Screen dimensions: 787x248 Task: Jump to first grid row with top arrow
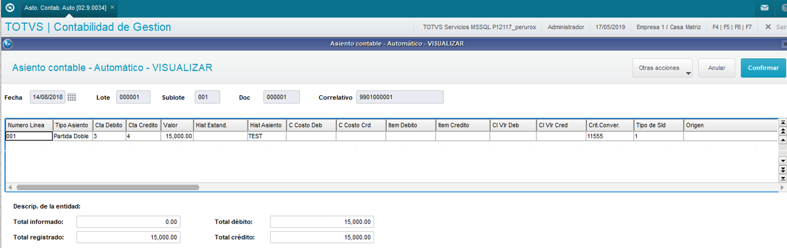pyautogui.click(x=783, y=123)
